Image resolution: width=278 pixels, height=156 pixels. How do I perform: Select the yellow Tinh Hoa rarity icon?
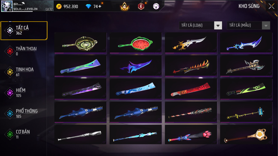tap(10, 72)
